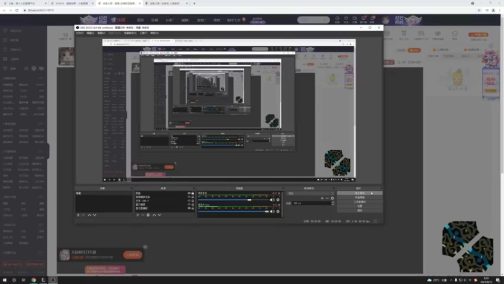Expand 视频 dropdown in Douyu navigation

[185, 20]
